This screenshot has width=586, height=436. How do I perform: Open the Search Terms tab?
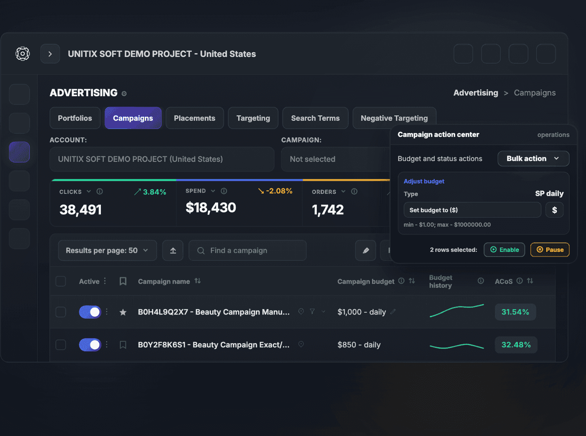[315, 118]
